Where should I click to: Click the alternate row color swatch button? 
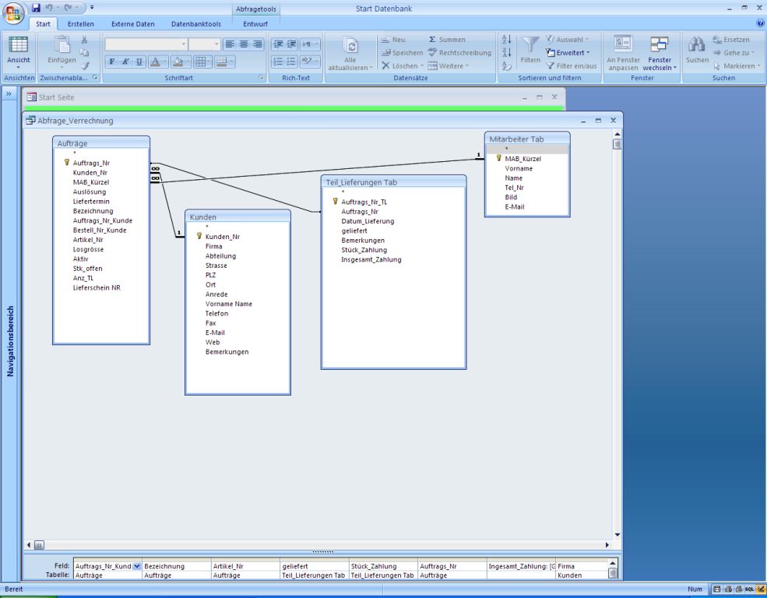pos(220,62)
